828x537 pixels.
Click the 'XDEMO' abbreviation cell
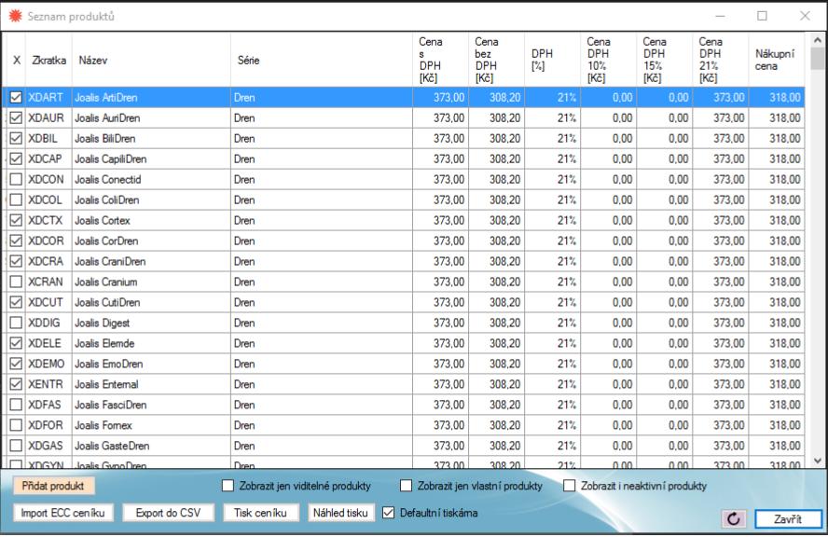coord(48,364)
